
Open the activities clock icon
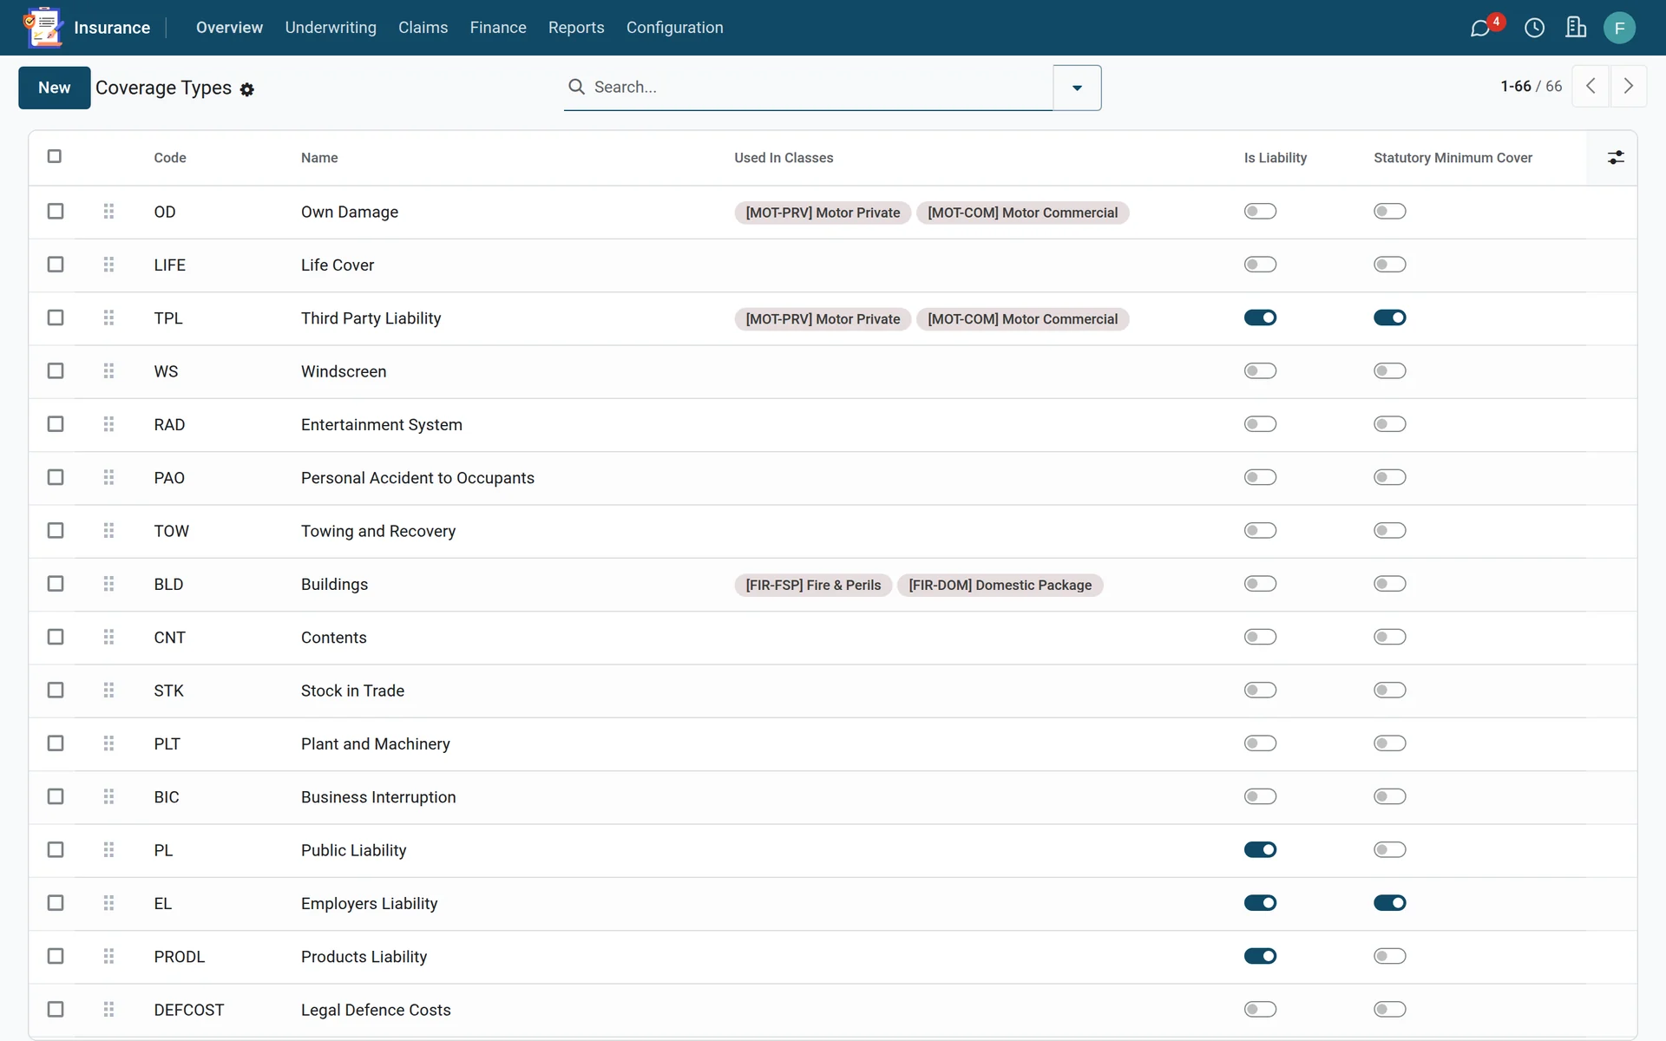tap(1534, 28)
